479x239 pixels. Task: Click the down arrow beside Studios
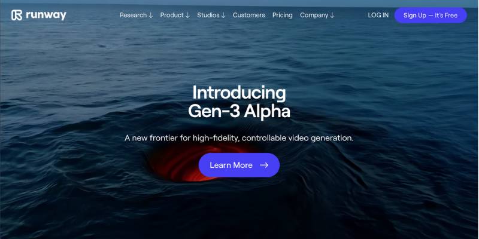(223, 16)
